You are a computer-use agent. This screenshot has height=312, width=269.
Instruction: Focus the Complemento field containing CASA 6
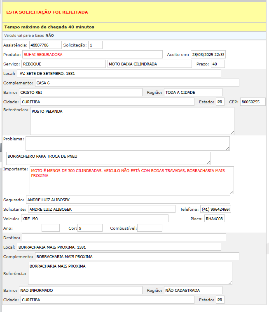(x=137, y=83)
